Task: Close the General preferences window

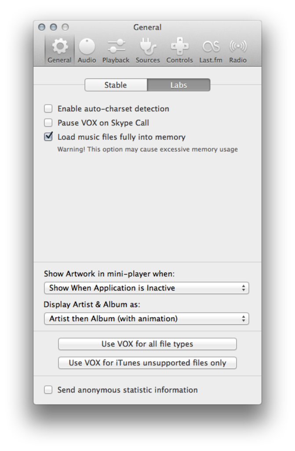Action: pos(42,27)
